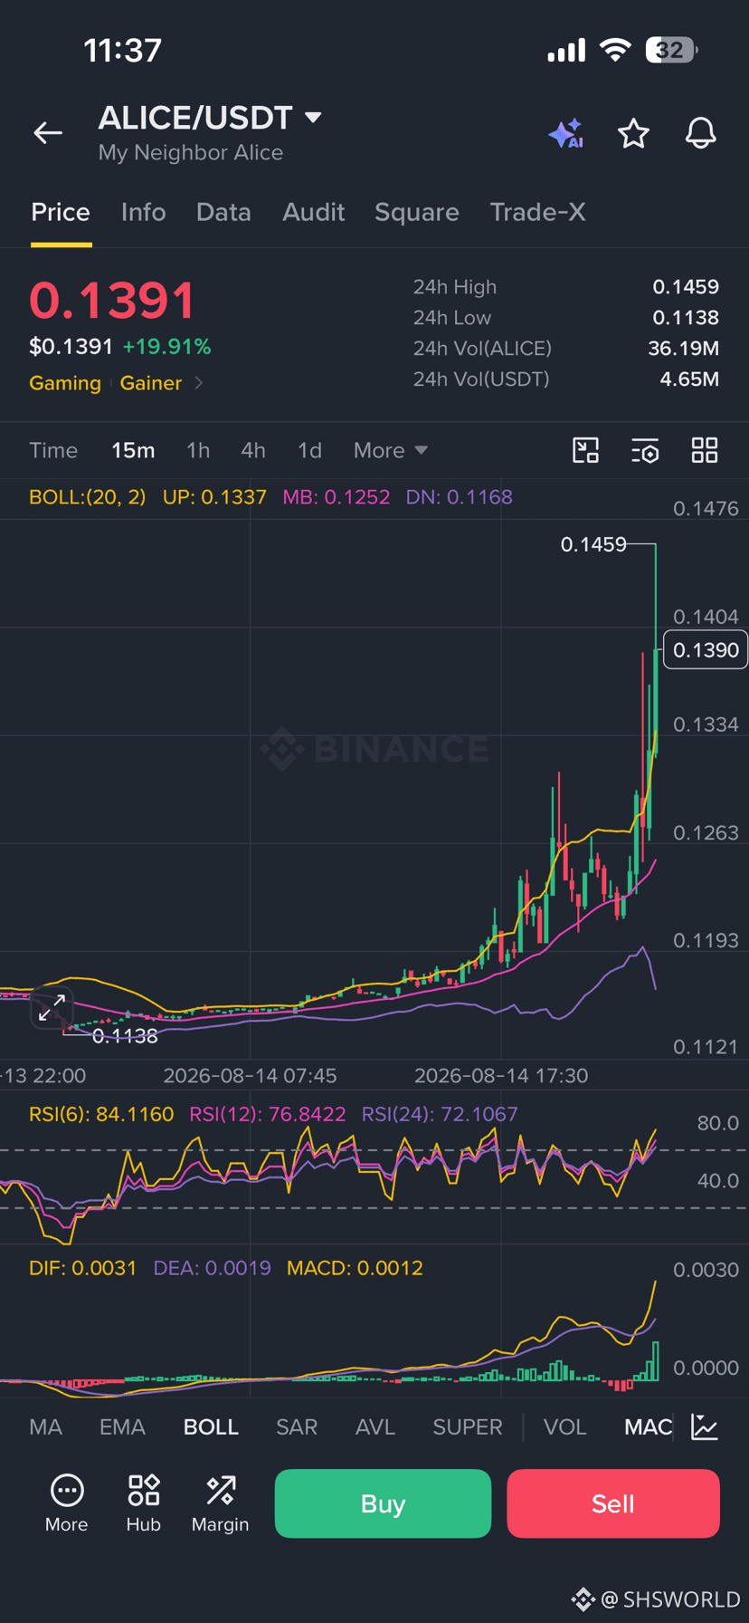Open the Gaming category tag
The height and width of the screenshot is (1623, 749).
tap(65, 383)
